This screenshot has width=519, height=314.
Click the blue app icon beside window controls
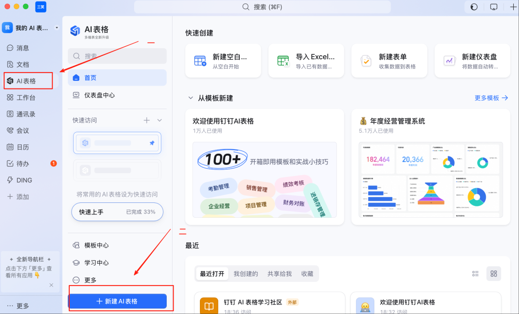41,7
